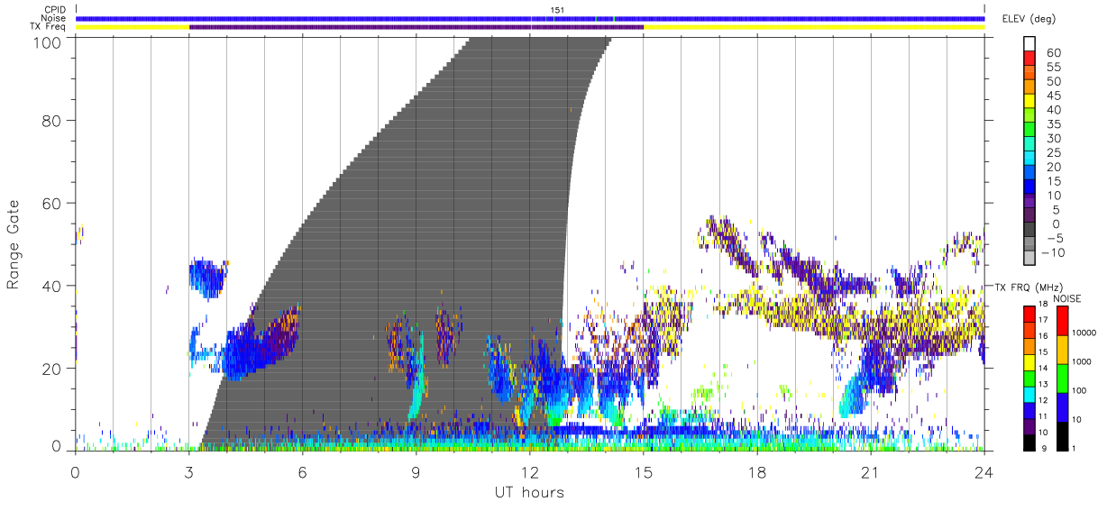Click the '25' label on the ELEV colorbar
The height and width of the screenshot is (511, 1107).
point(1052,153)
